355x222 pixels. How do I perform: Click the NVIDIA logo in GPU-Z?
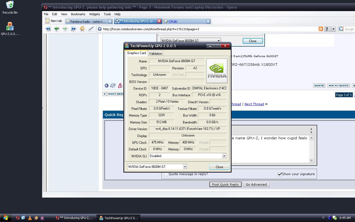pyautogui.click(x=217, y=71)
